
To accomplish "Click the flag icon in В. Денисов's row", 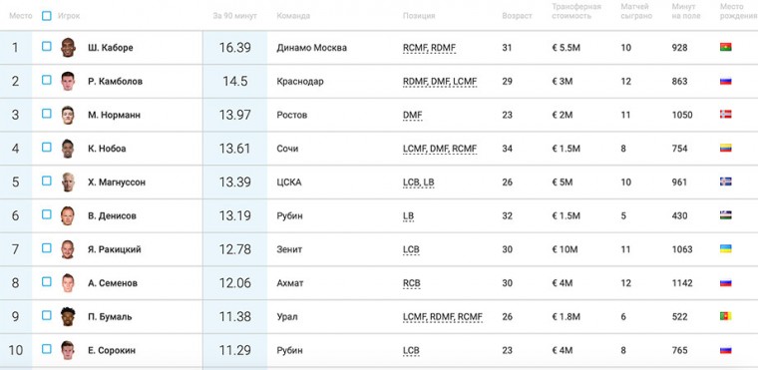I will (x=726, y=215).
